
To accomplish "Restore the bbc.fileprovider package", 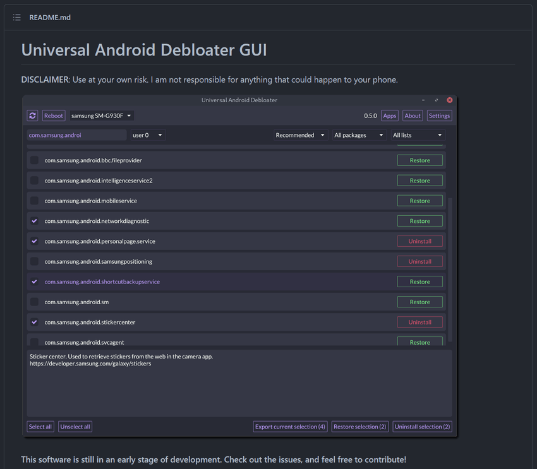I will point(420,160).
